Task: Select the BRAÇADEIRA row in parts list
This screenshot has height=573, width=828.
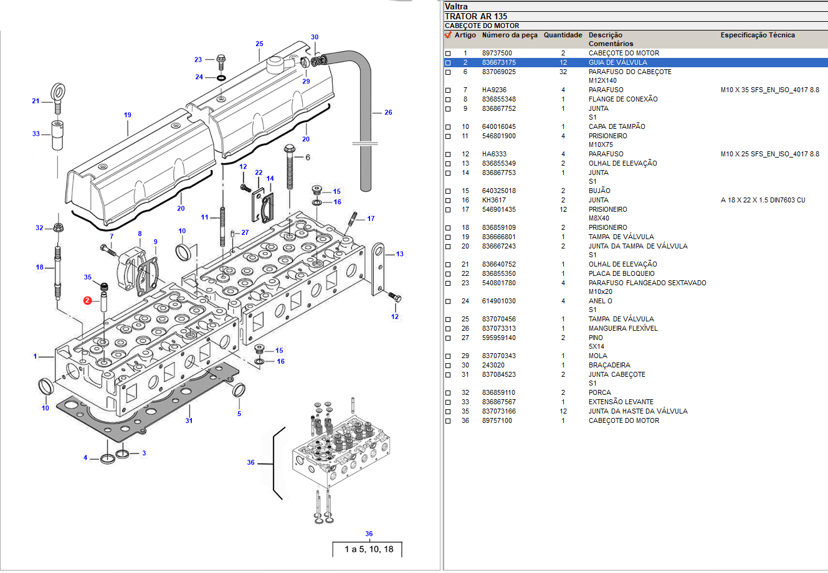Action: (609, 366)
